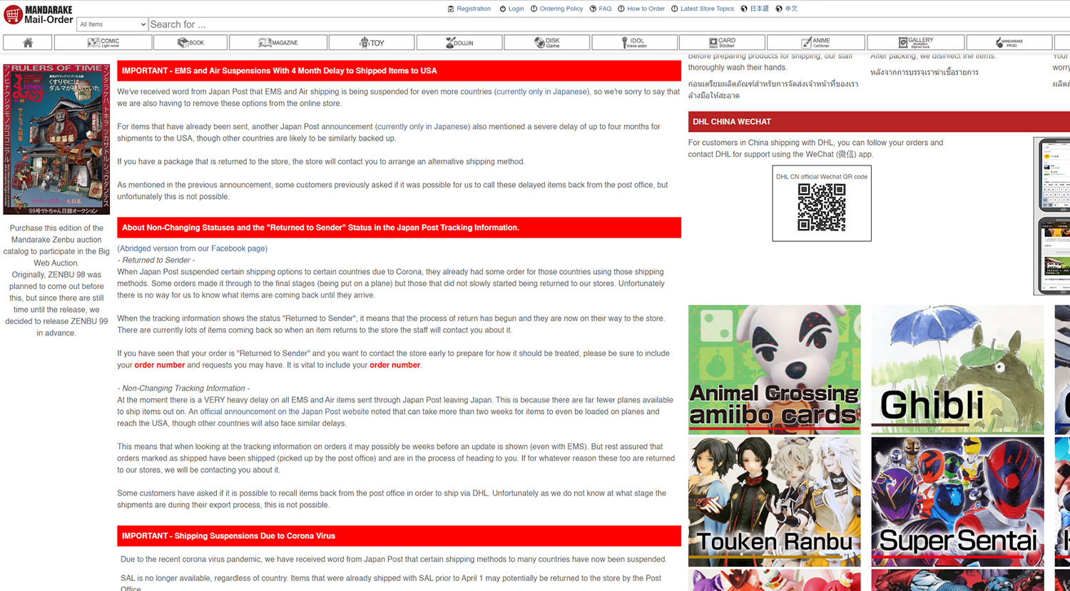Click the FAQ question-mark icon
Viewport: 1070px width, 591px height.
pos(593,9)
